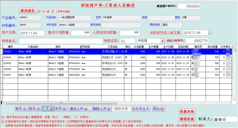Image resolution: width=238 pixels, height=128 pixels.
Task: Click the 操作员 column header
Action: tap(198, 47)
